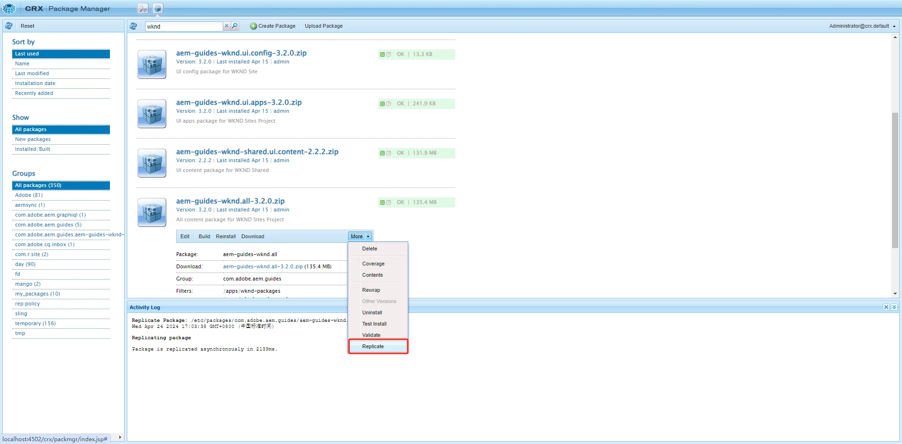This screenshot has width=902, height=444.
Task: Click Edit in package toolbar
Action: [x=185, y=236]
